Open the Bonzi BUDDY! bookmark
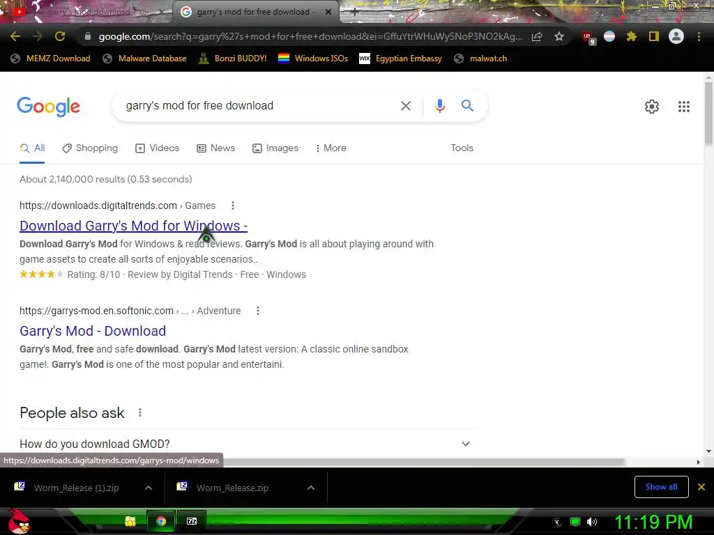Image resolution: width=714 pixels, height=535 pixels. [x=233, y=59]
